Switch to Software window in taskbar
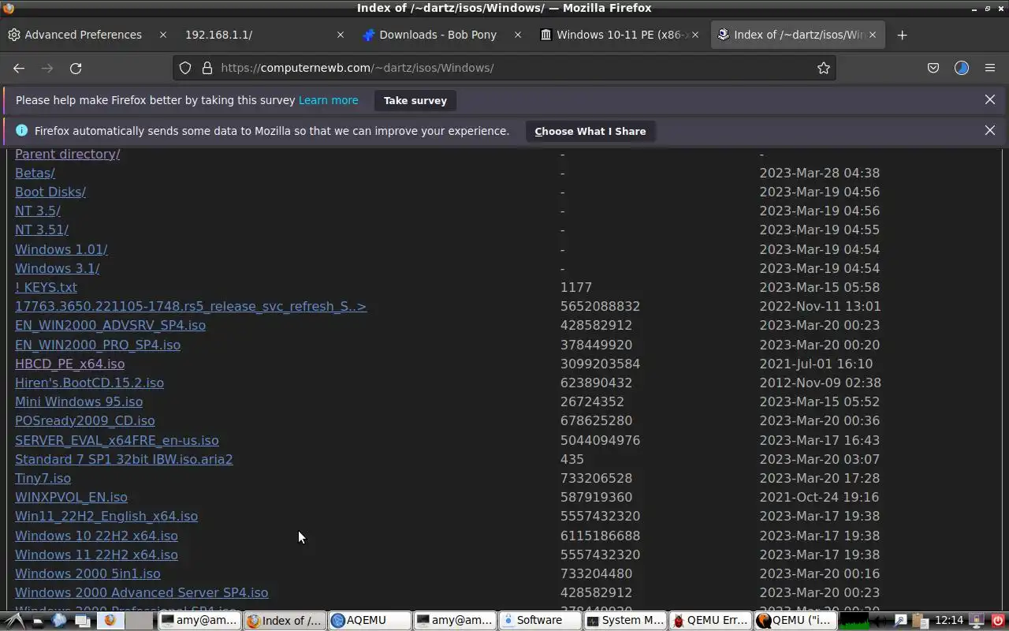Screen dimensions: 1009x631 tap(540, 620)
